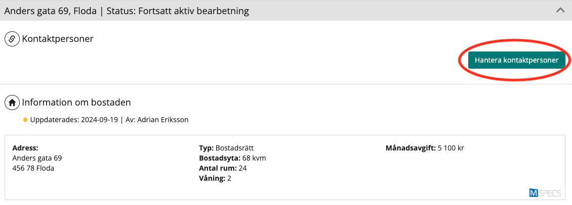Click the Månadsavgift: 5 100 kr value
Viewport: 572px width, 205px height.
coord(425,148)
